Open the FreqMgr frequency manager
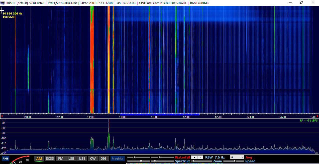The width and height of the screenshot is (319, 164). pos(117,158)
